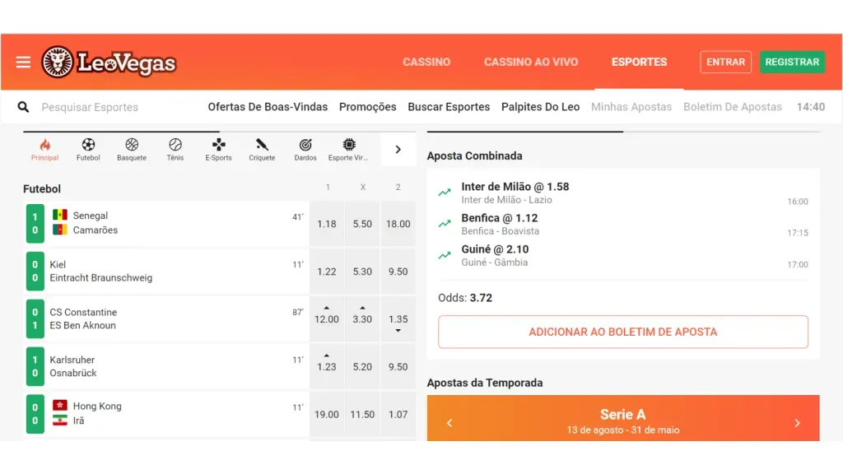Open the Futebol category icon

[x=88, y=148]
